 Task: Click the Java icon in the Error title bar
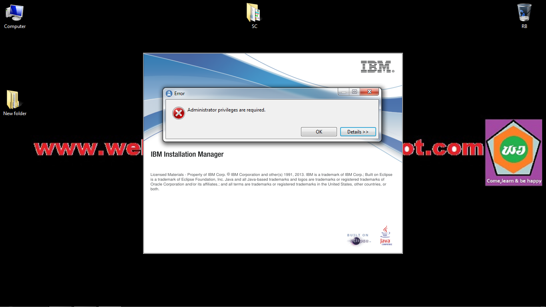click(x=169, y=93)
